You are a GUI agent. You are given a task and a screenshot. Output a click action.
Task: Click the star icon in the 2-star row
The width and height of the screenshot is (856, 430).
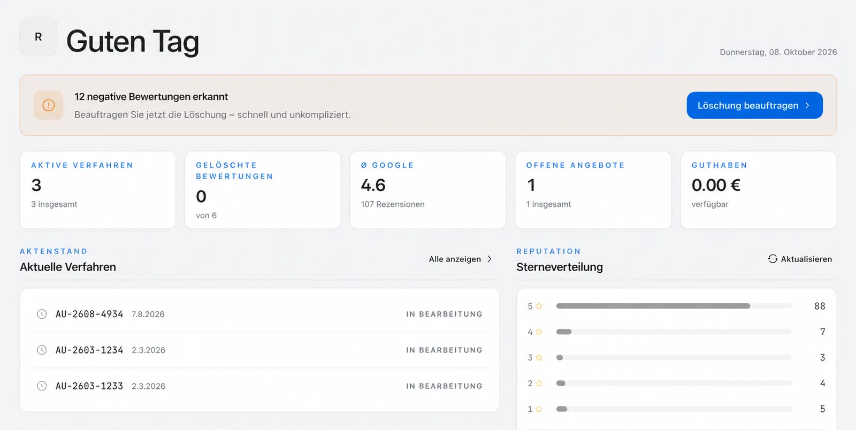539,383
